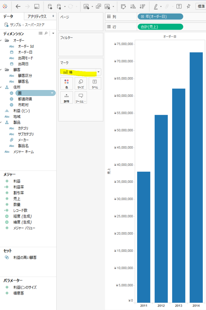The image size is (206, 310).
Task: Click the view data grid icon in ディメンション
Action: (40, 33)
